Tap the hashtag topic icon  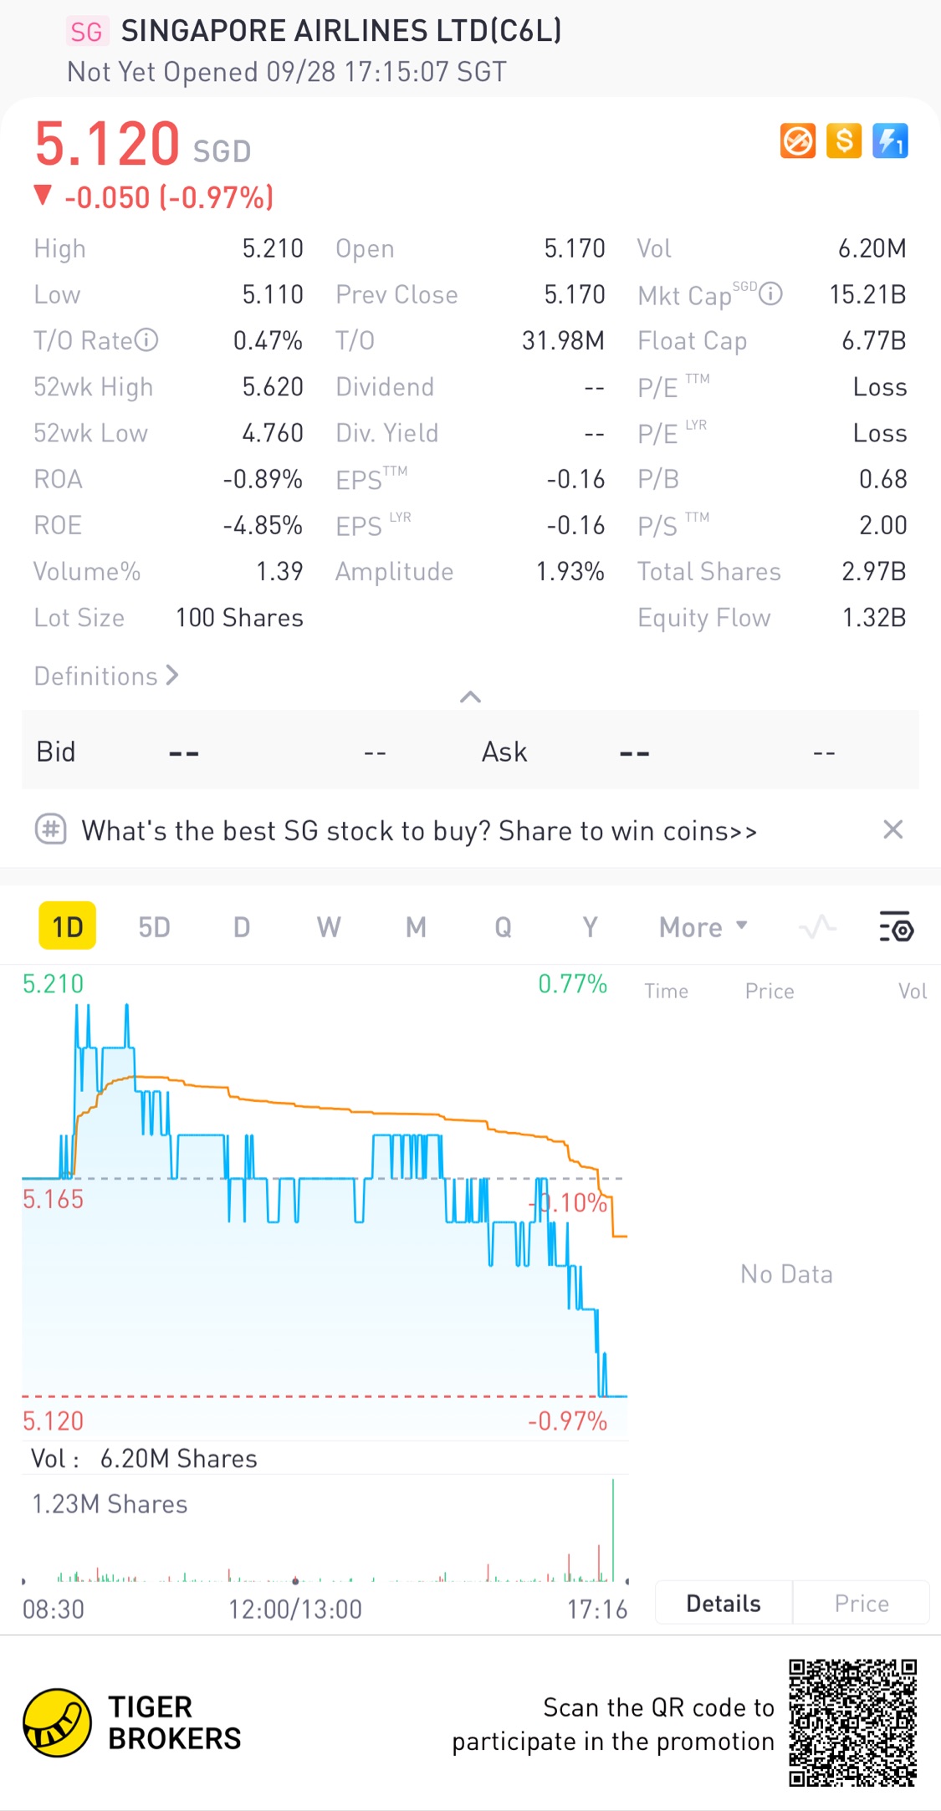pos(51,830)
